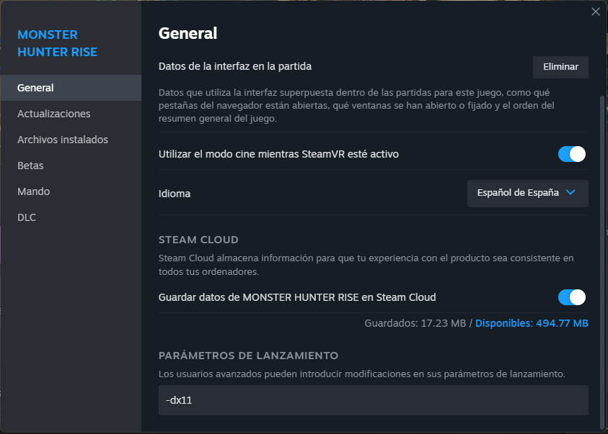The width and height of the screenshot is (608, 434).
Task: Disable saving MONSTER HUNTER RISE to Steam Cloud
Action: click(571, 297)
